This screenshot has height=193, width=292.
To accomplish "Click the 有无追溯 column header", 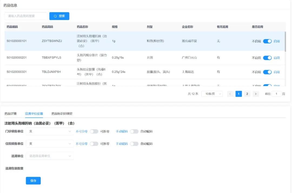I will [223, 27].
